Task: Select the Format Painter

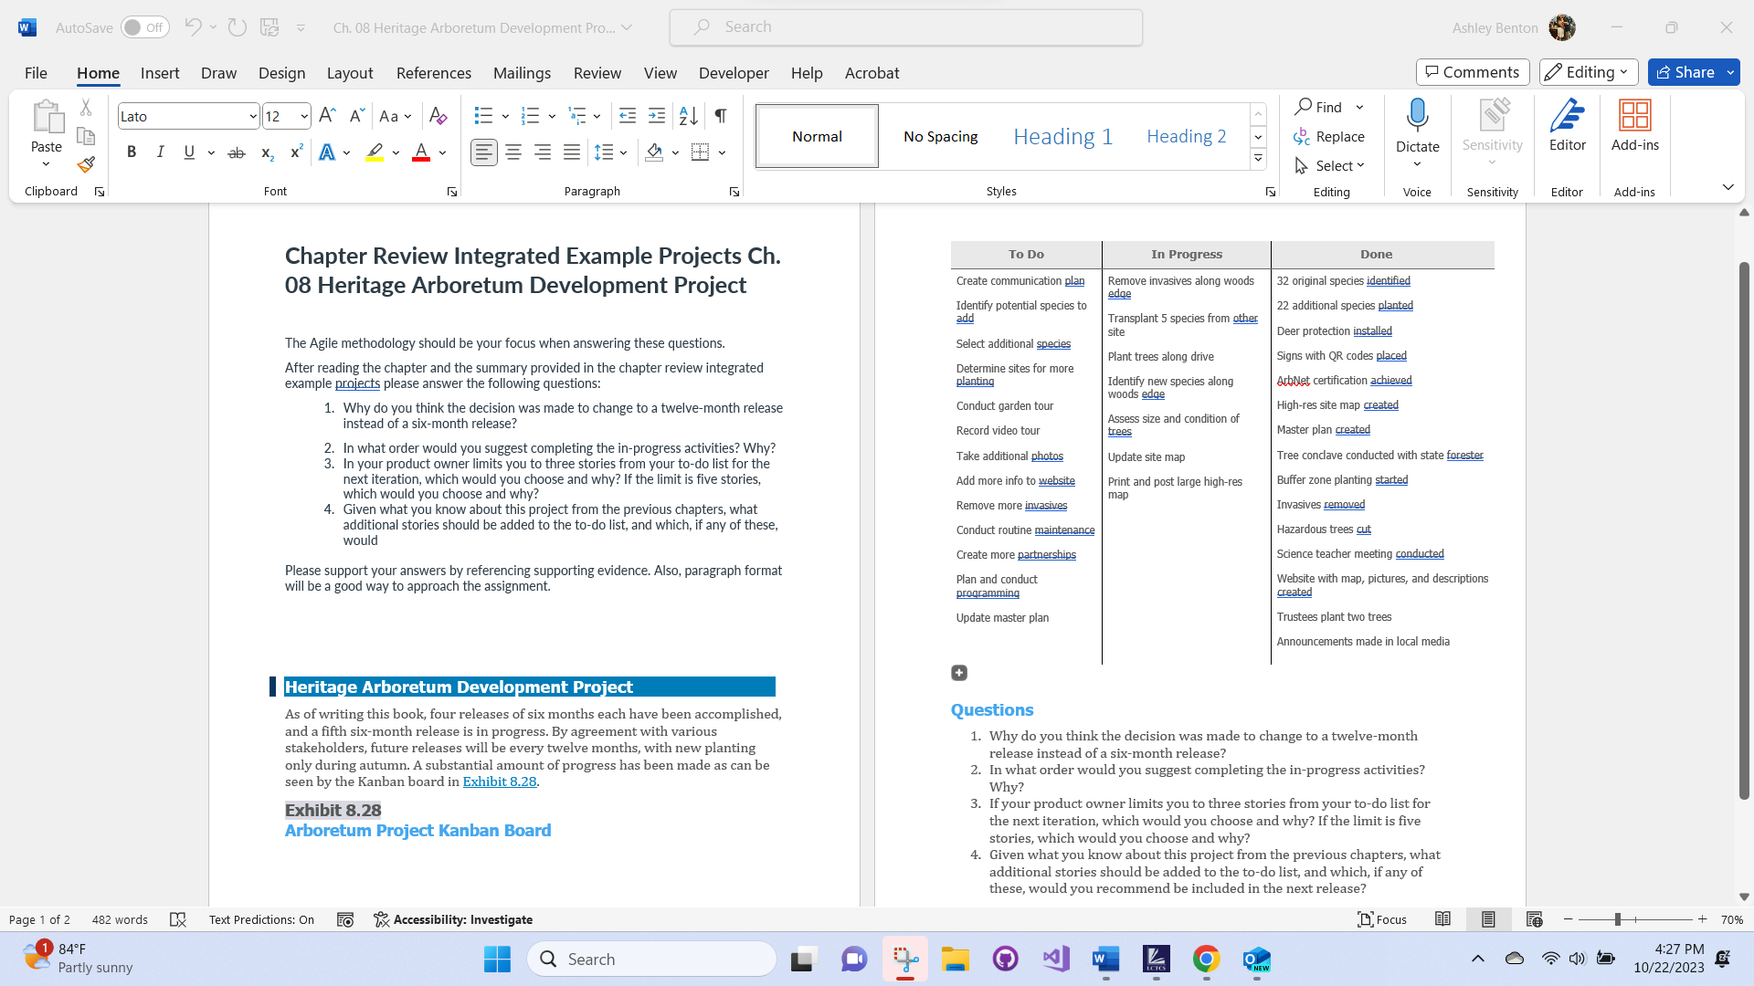Action: pos(85,164)
